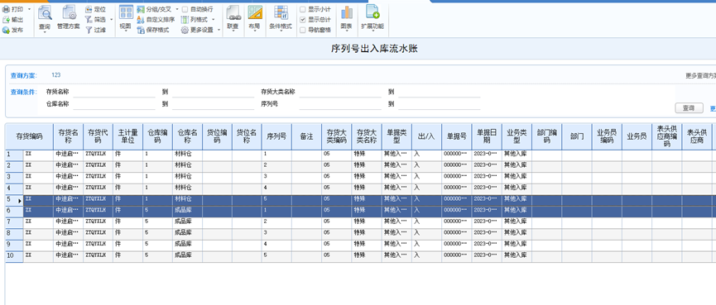This screenshot has width=716, height=305.
Task: Click the 分组/交叉 group icon
Action: [x=141, y=9]
